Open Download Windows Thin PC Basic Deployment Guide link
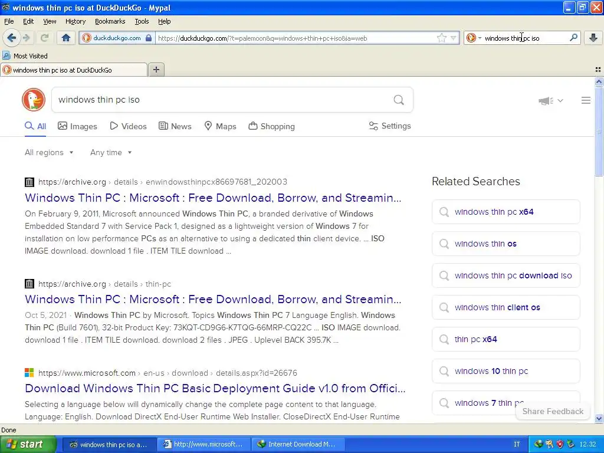The width and height of the screenshot is (604, 453). (215, 388)
